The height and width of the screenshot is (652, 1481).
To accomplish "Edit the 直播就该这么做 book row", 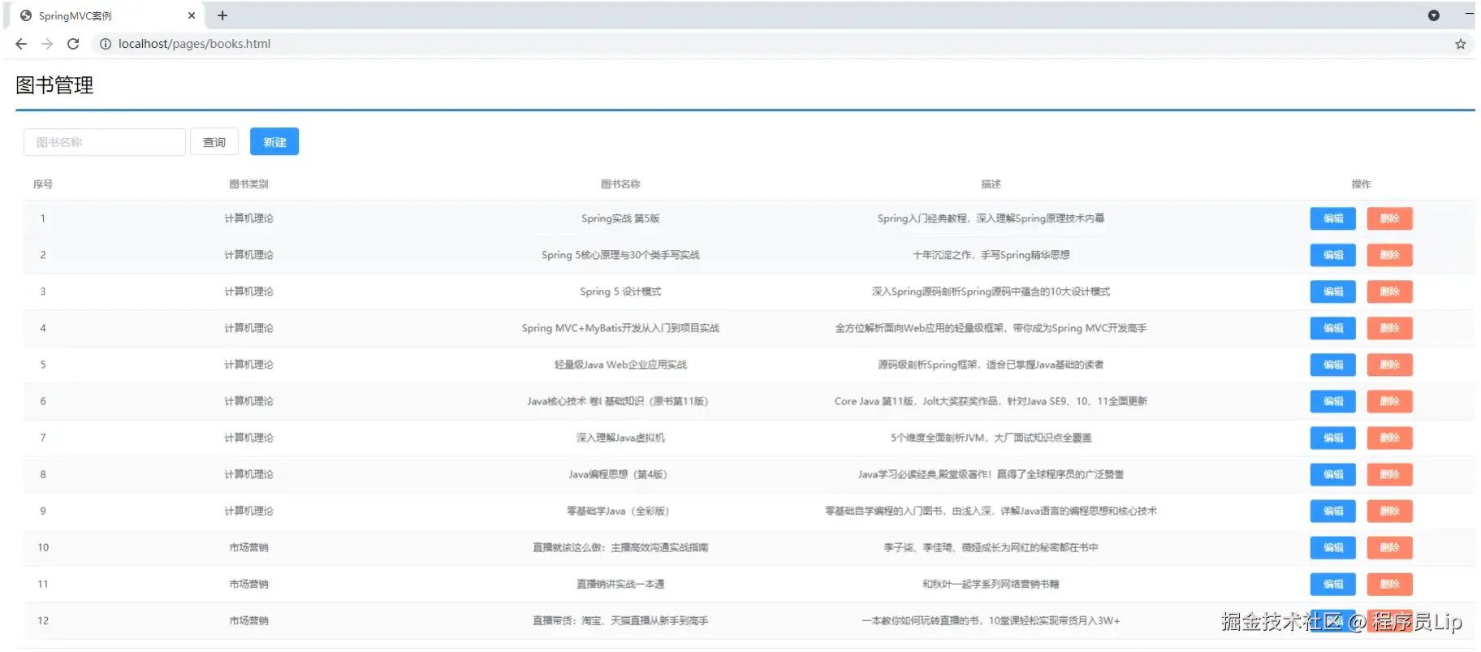I will click(1333, 547).
